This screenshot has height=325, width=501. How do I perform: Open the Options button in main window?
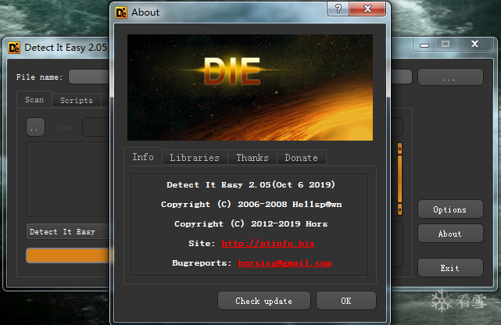[x=450, y=209]
